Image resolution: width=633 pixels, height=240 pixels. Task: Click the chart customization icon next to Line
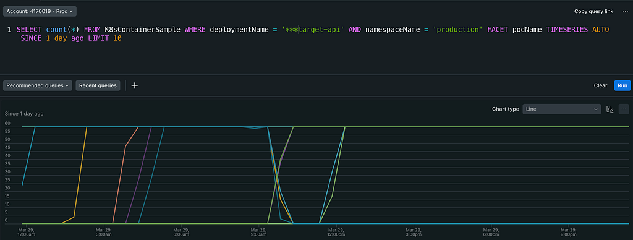pyautogui.click(x=610, y=109)
